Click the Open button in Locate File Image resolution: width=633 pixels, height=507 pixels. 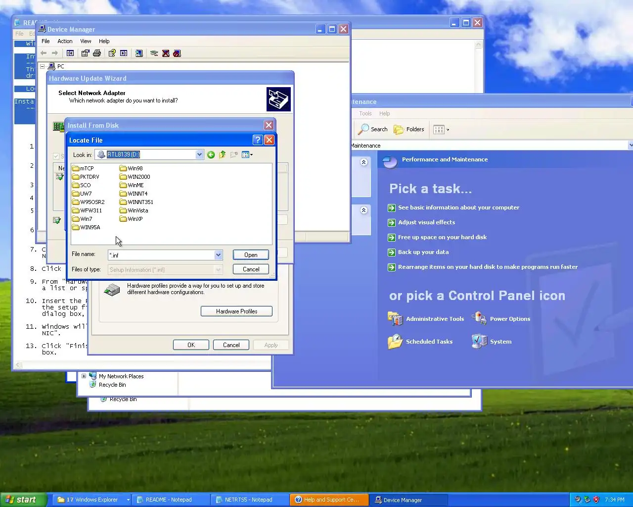point(251,255)
